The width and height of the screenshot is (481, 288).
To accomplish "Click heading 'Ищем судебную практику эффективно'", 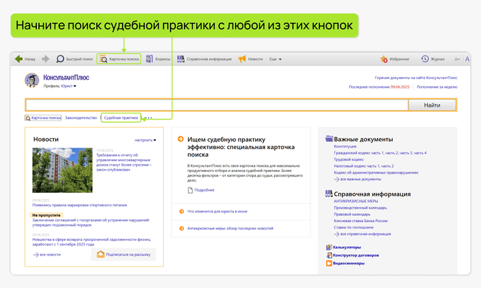I will (241, 147).
